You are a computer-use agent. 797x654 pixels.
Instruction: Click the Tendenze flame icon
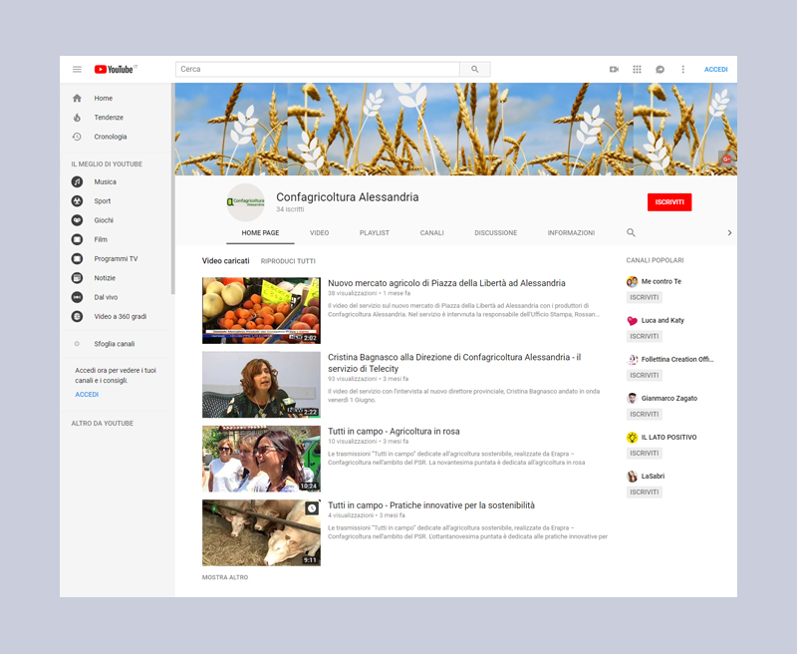pyautogui.click(x=77, y=118)
